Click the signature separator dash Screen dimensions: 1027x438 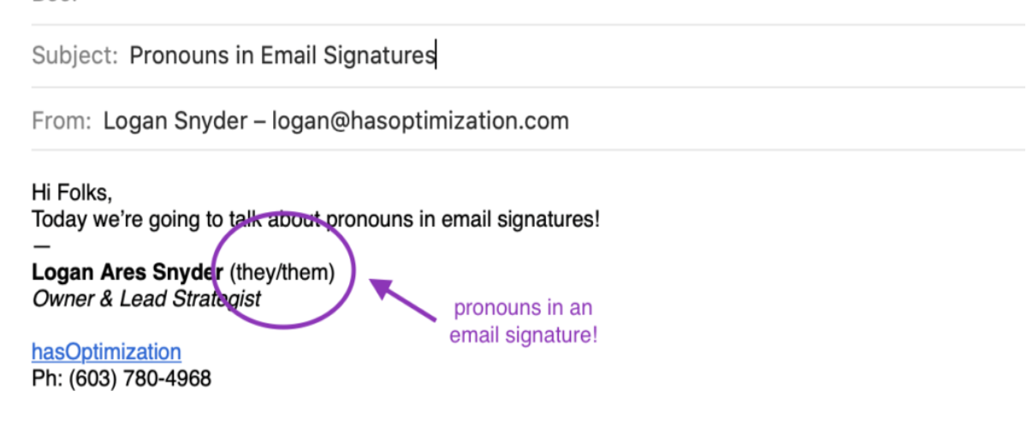(41, 246)
